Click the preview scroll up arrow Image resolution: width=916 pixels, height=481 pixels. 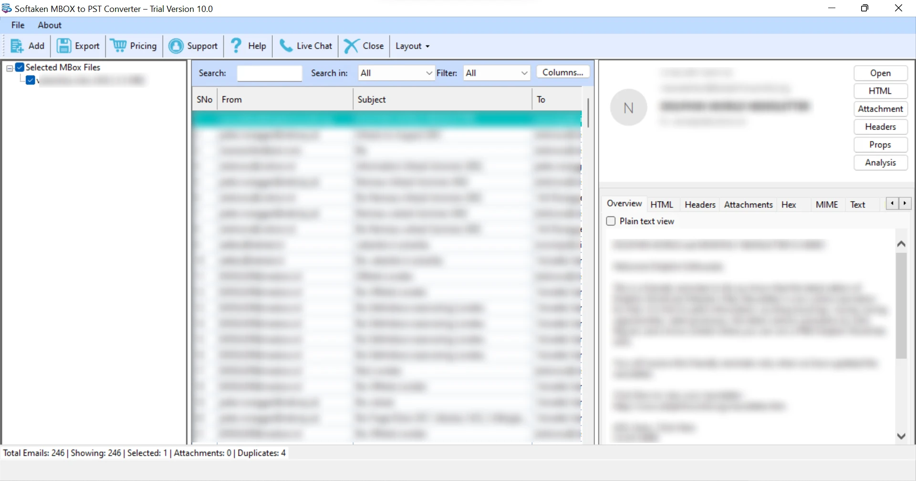point(901,244)
